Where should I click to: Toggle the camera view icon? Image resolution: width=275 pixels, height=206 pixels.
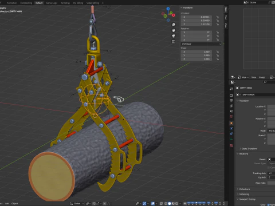pos(174,36)
